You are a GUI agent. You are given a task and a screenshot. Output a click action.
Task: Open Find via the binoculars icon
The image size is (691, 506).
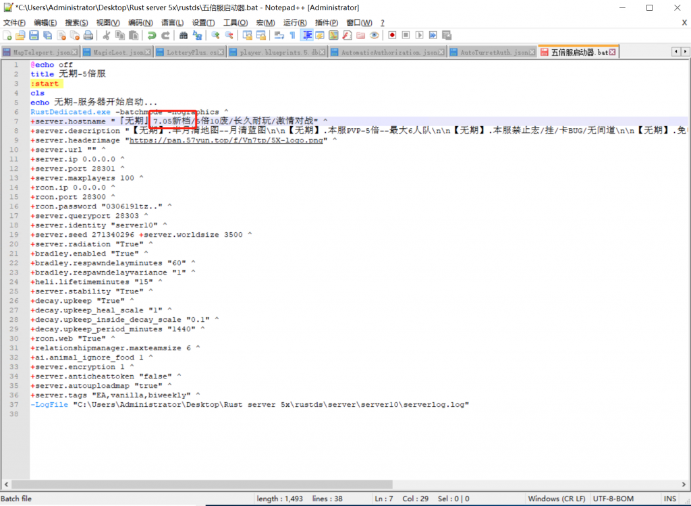tap(184, 35)
